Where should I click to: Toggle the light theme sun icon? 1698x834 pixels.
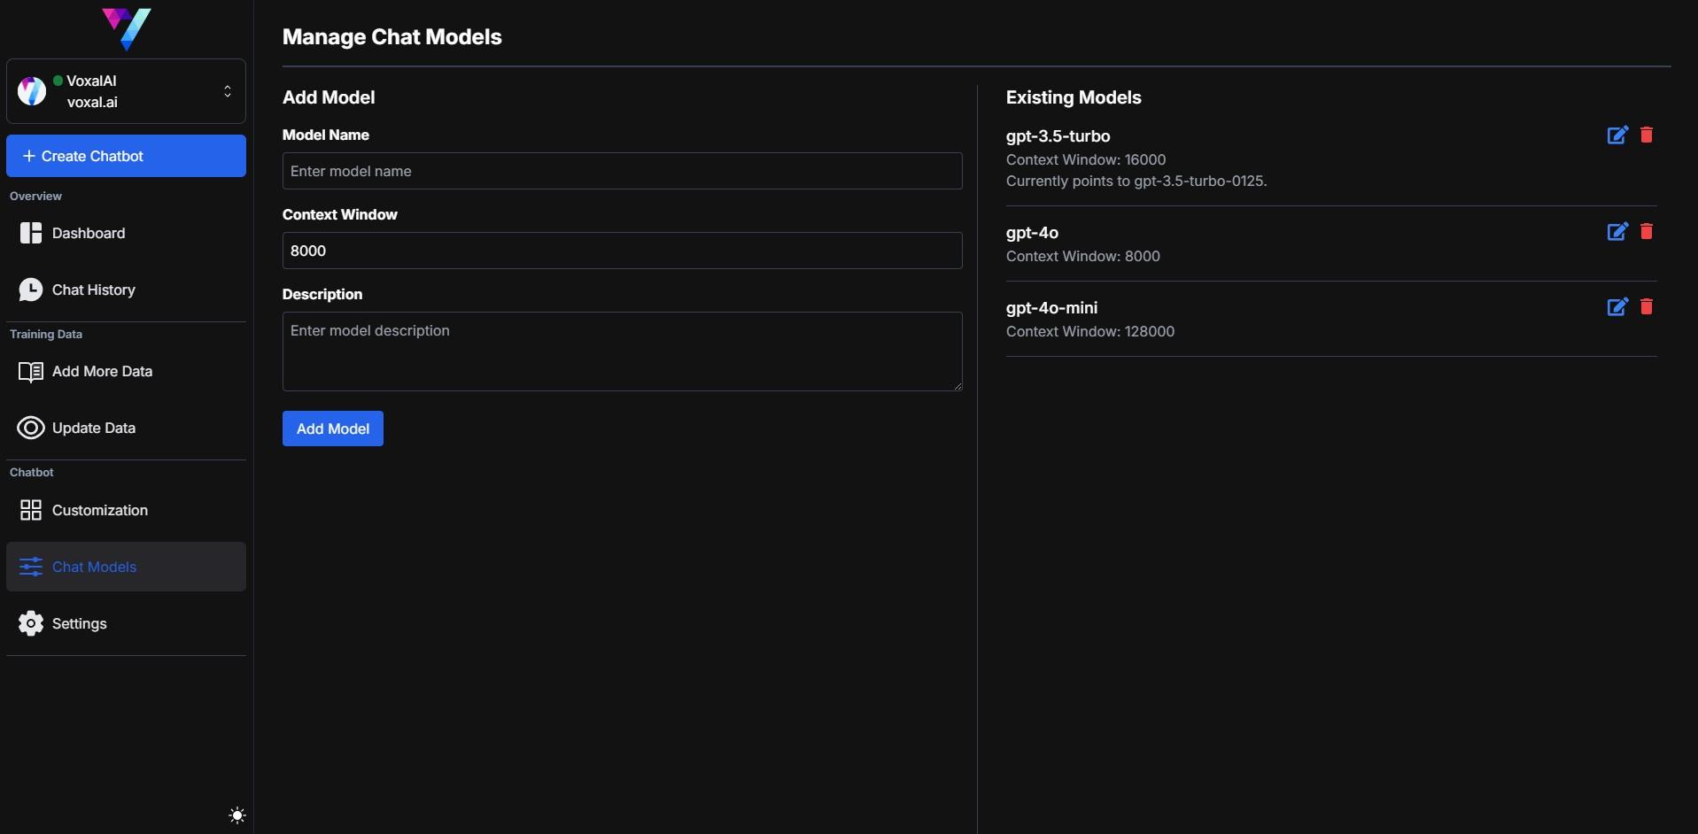pyautogui.click(x=236, y=815)
